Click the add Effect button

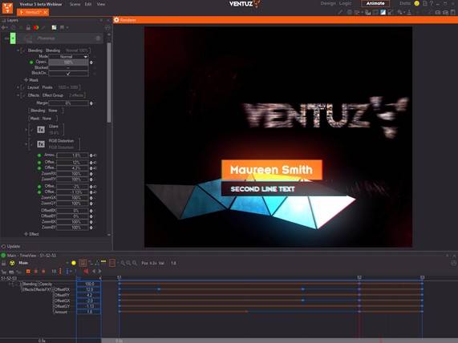[31, 234]
